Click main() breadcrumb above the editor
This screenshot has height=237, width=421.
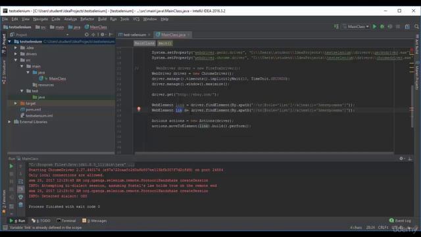pos(164,43)
